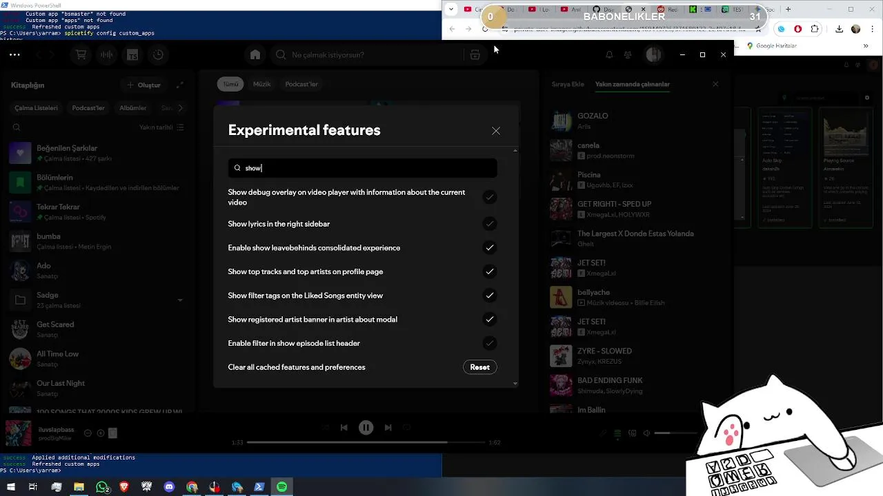
Task: Click the Reset button for cached features
Action: click(x=479, y=367)
